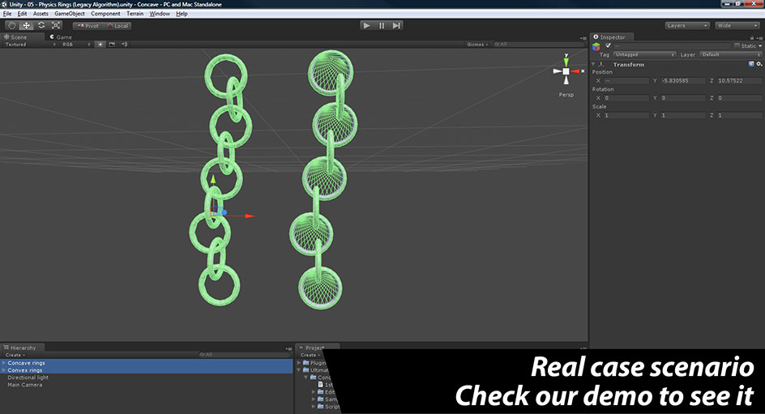Click the object name field in Inspector
Screen dimensions: 765x414
pos(672,45)
